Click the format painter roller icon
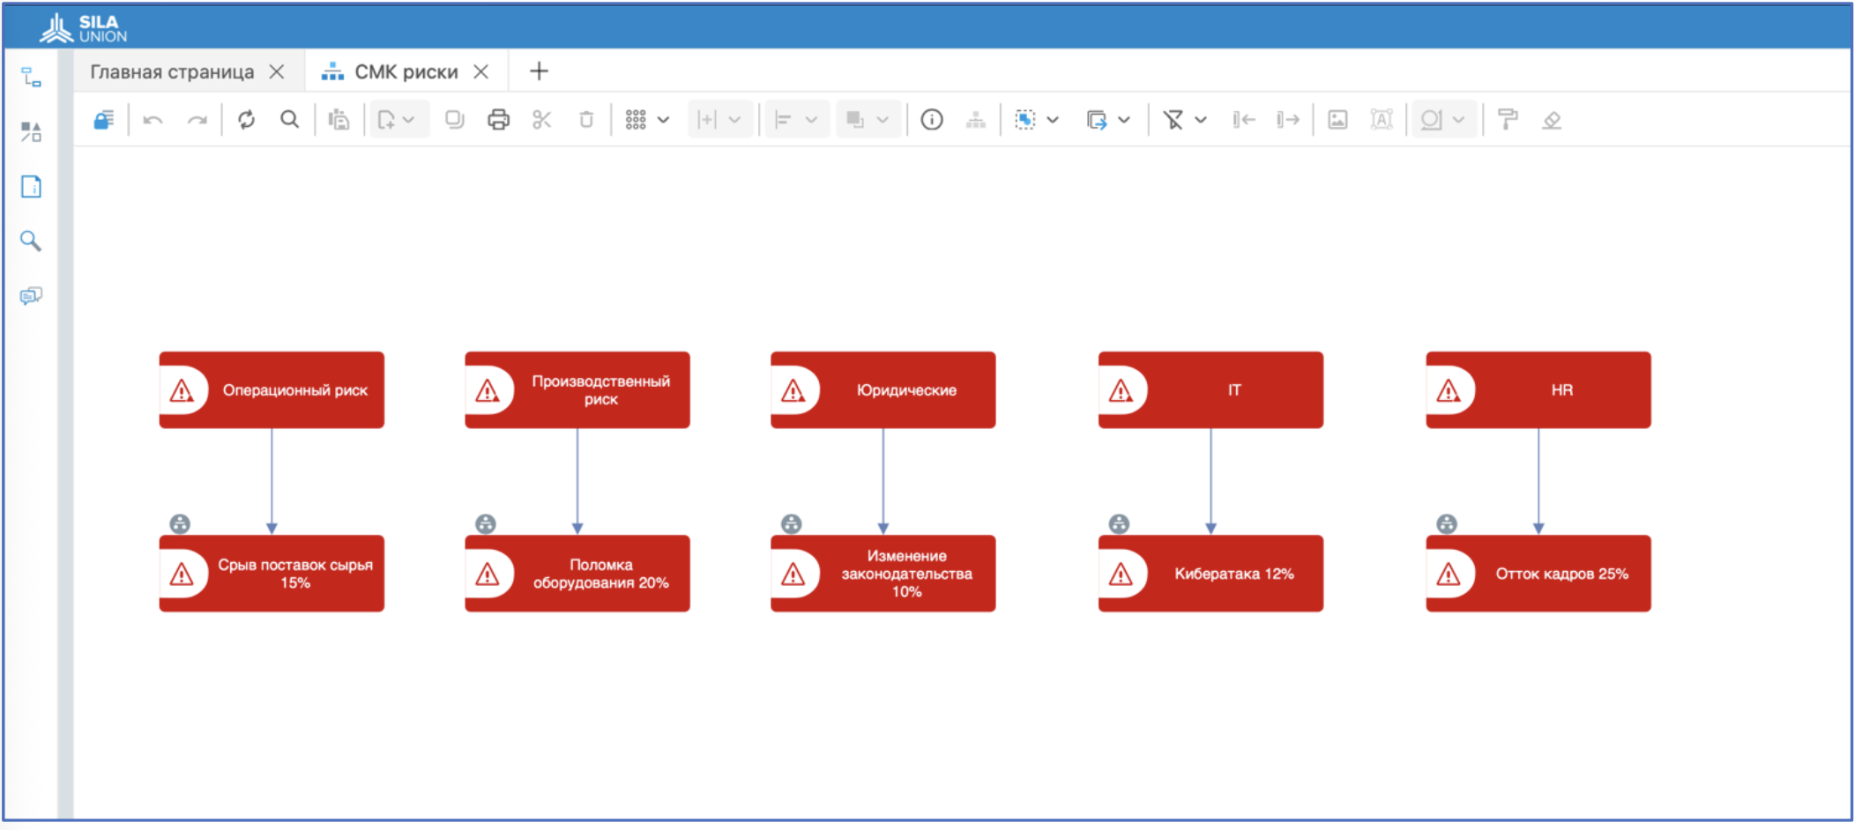 1508,120
